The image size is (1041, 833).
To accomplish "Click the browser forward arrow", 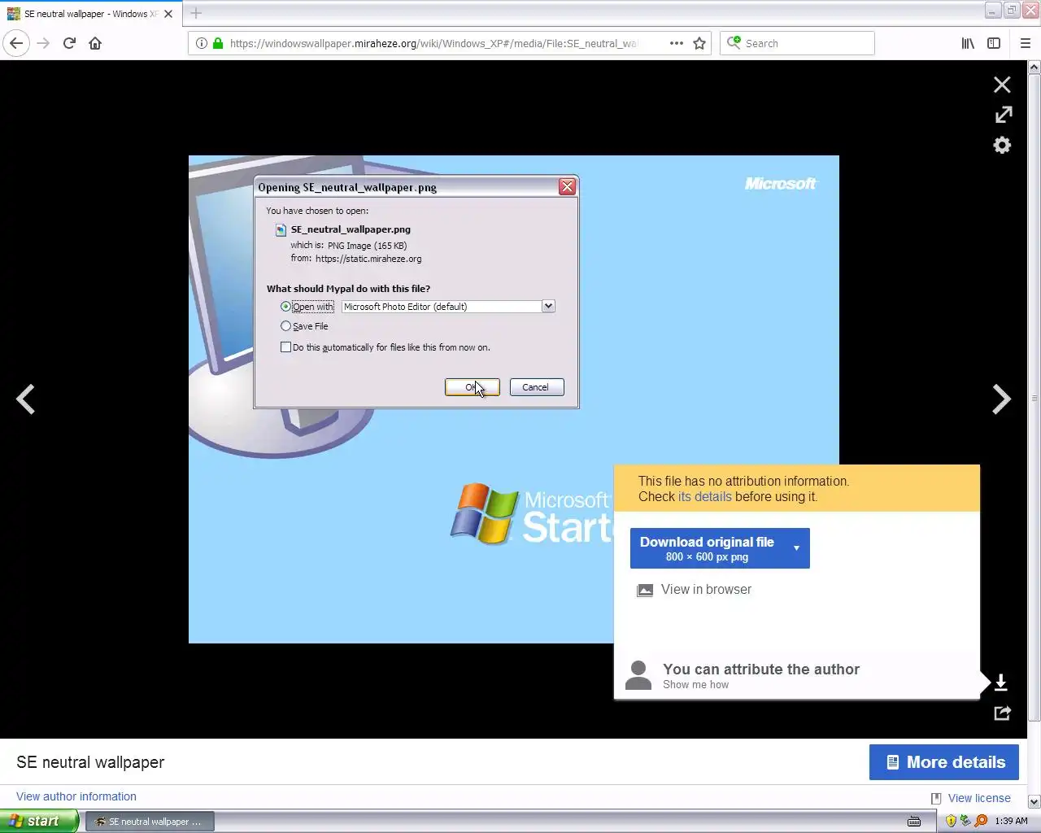I will pos(43,43).
